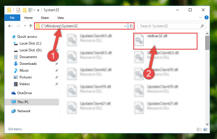This screenshot has width=217, height=139.
Task: Switch to the View ribbon tab
Action: pyautogui.click(x=61, y=18)
